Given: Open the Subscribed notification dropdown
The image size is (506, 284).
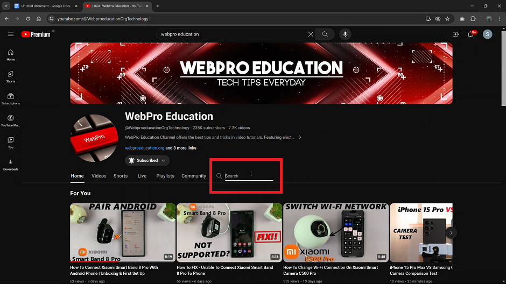Looking at the screenshot, I should pyautogui.click(x=147, y=160).
